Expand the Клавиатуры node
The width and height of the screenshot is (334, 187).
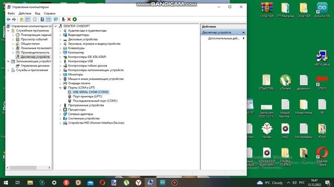pyautogui.click(x=61, y=48)
